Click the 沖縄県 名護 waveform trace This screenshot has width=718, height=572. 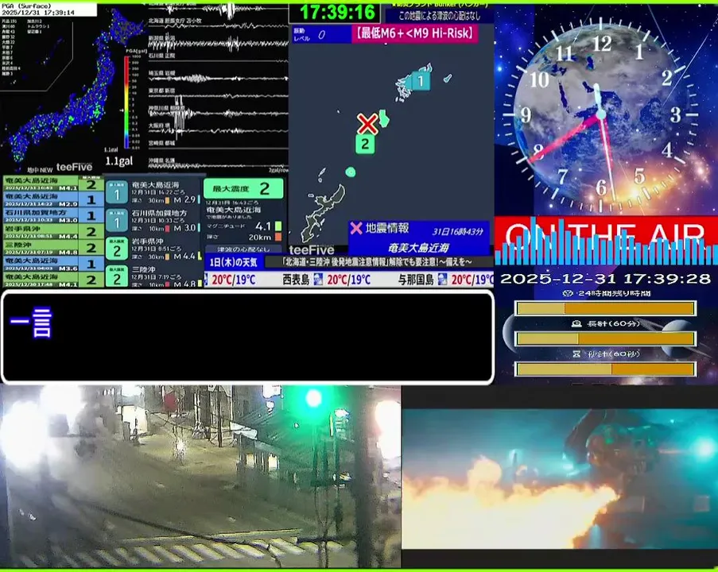(218, 164)
